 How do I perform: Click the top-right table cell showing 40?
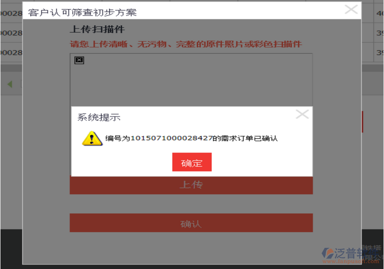pos(379,13)
